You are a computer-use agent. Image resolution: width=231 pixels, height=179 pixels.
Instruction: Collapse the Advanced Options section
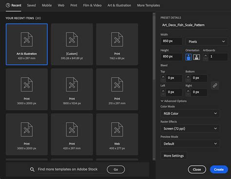click(x=173, y=101)
